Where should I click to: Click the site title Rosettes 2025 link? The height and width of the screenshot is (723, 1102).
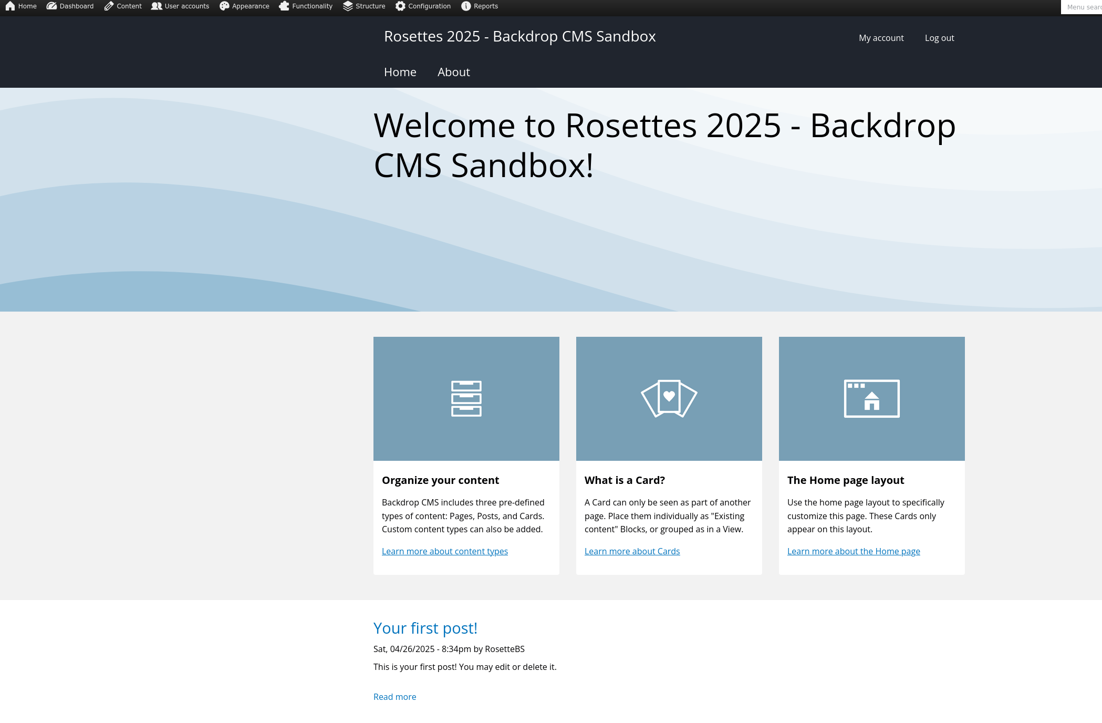pos(520,36)
